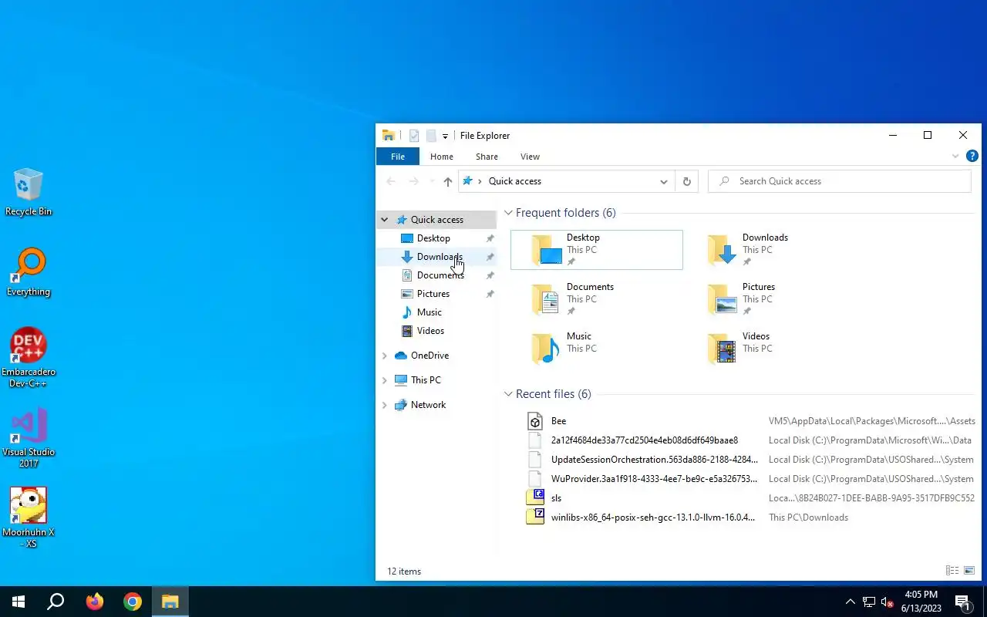Image resolution: width=987 pixels, height=617 pixels.
Task: Select the Downloads frequent folder tile
Action: [x=773, y=250]
